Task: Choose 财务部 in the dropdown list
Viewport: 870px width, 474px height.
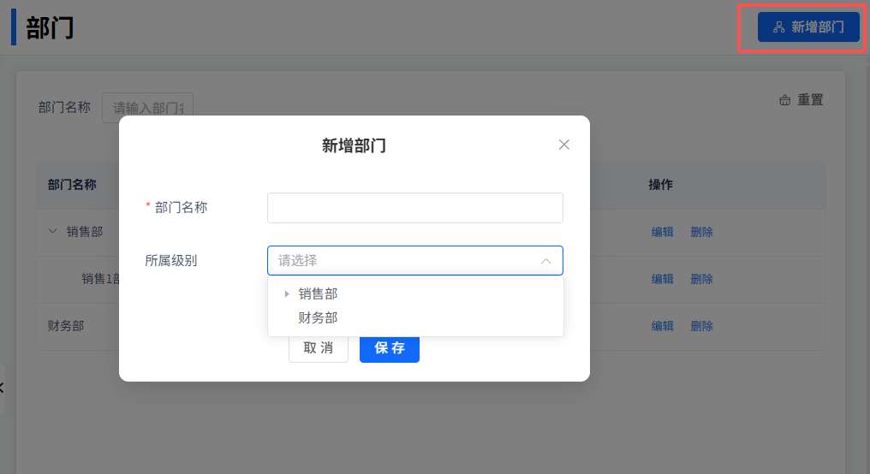Action: point(318,318)
